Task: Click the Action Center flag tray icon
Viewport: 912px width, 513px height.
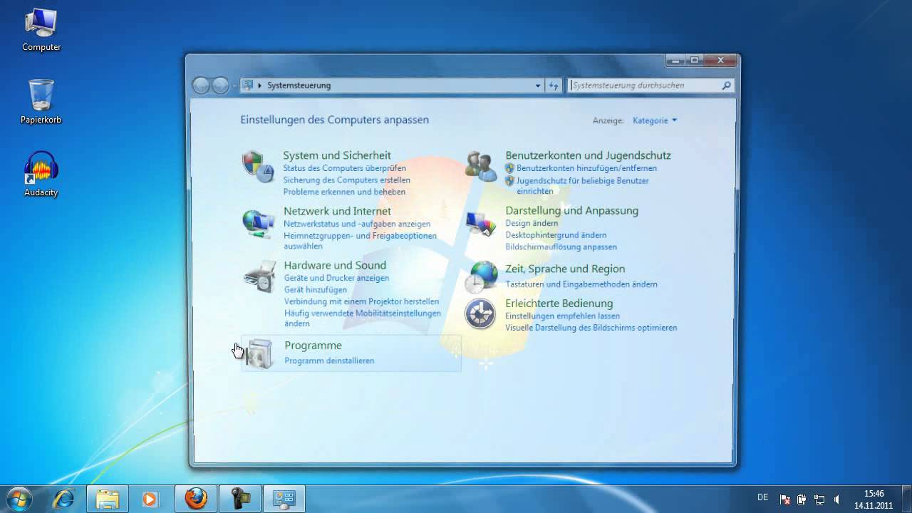Action: click(x=785, y=499)
